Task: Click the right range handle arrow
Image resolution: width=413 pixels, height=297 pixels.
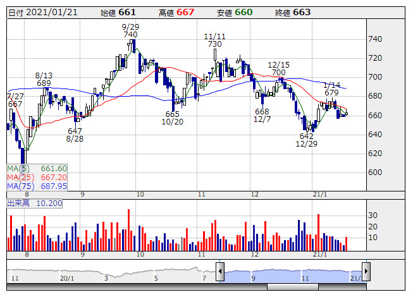Action: pyautogui.click(x=366, y=271)
